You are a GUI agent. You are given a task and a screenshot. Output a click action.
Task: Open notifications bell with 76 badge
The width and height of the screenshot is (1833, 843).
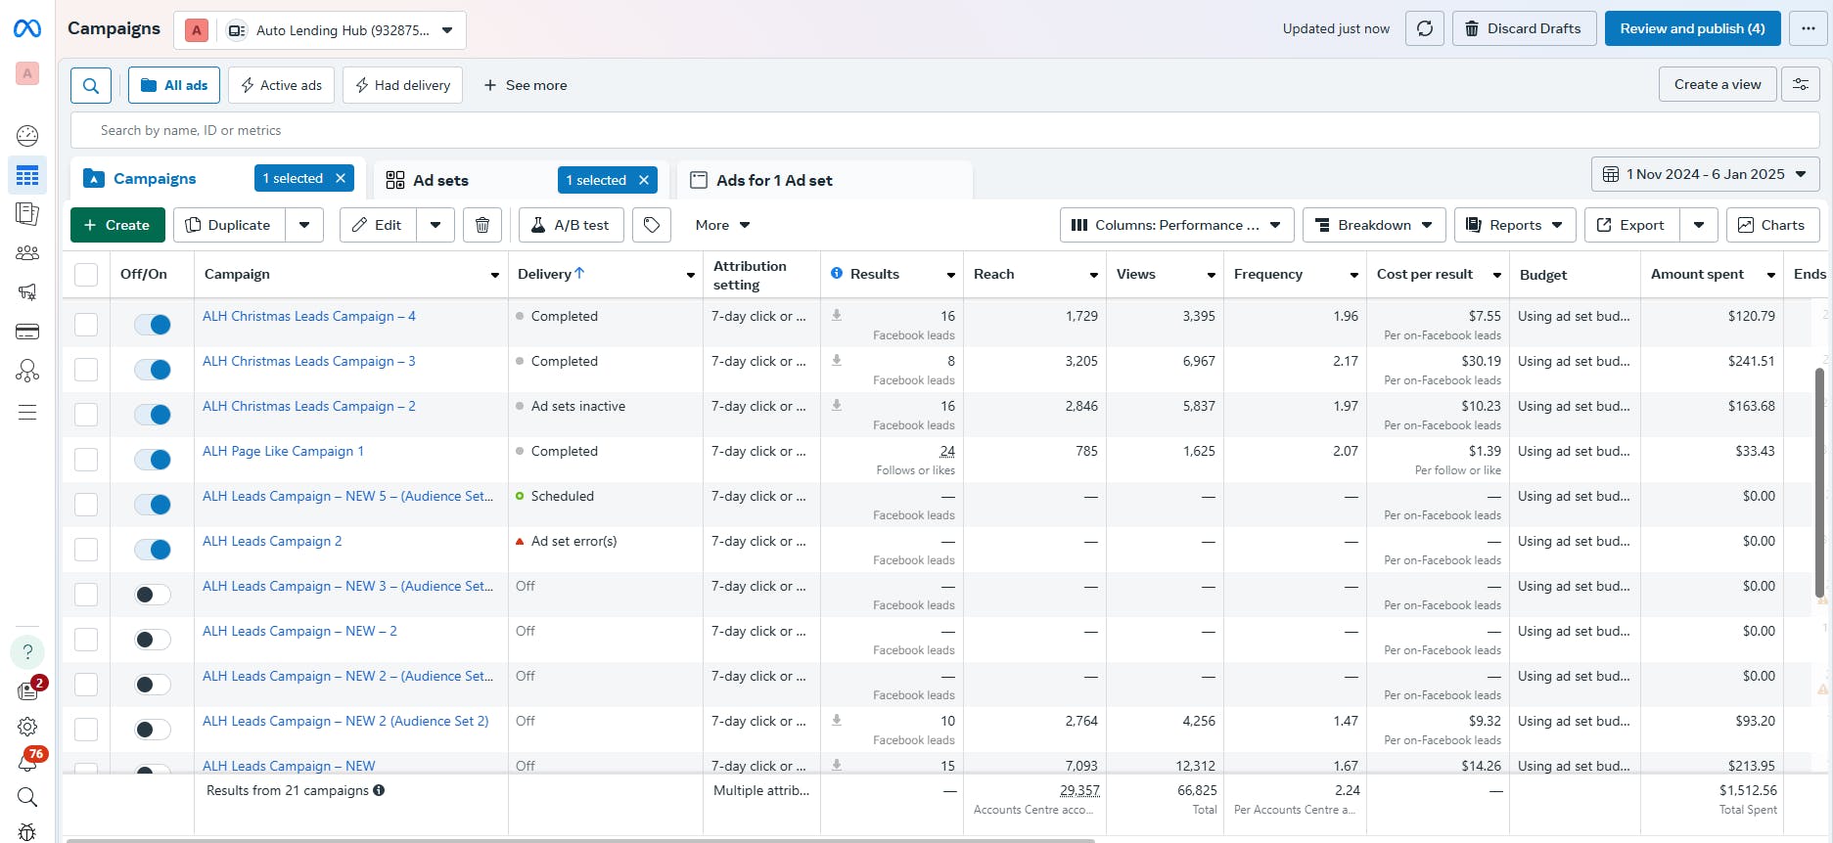click(27, 761)
